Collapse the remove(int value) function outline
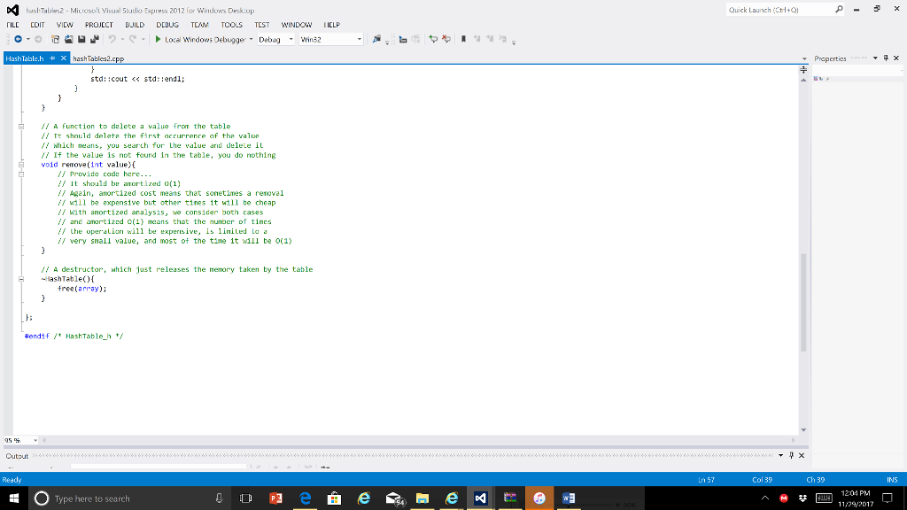The height and width of the screenshot is (510, 907). (x=21, y=165)
